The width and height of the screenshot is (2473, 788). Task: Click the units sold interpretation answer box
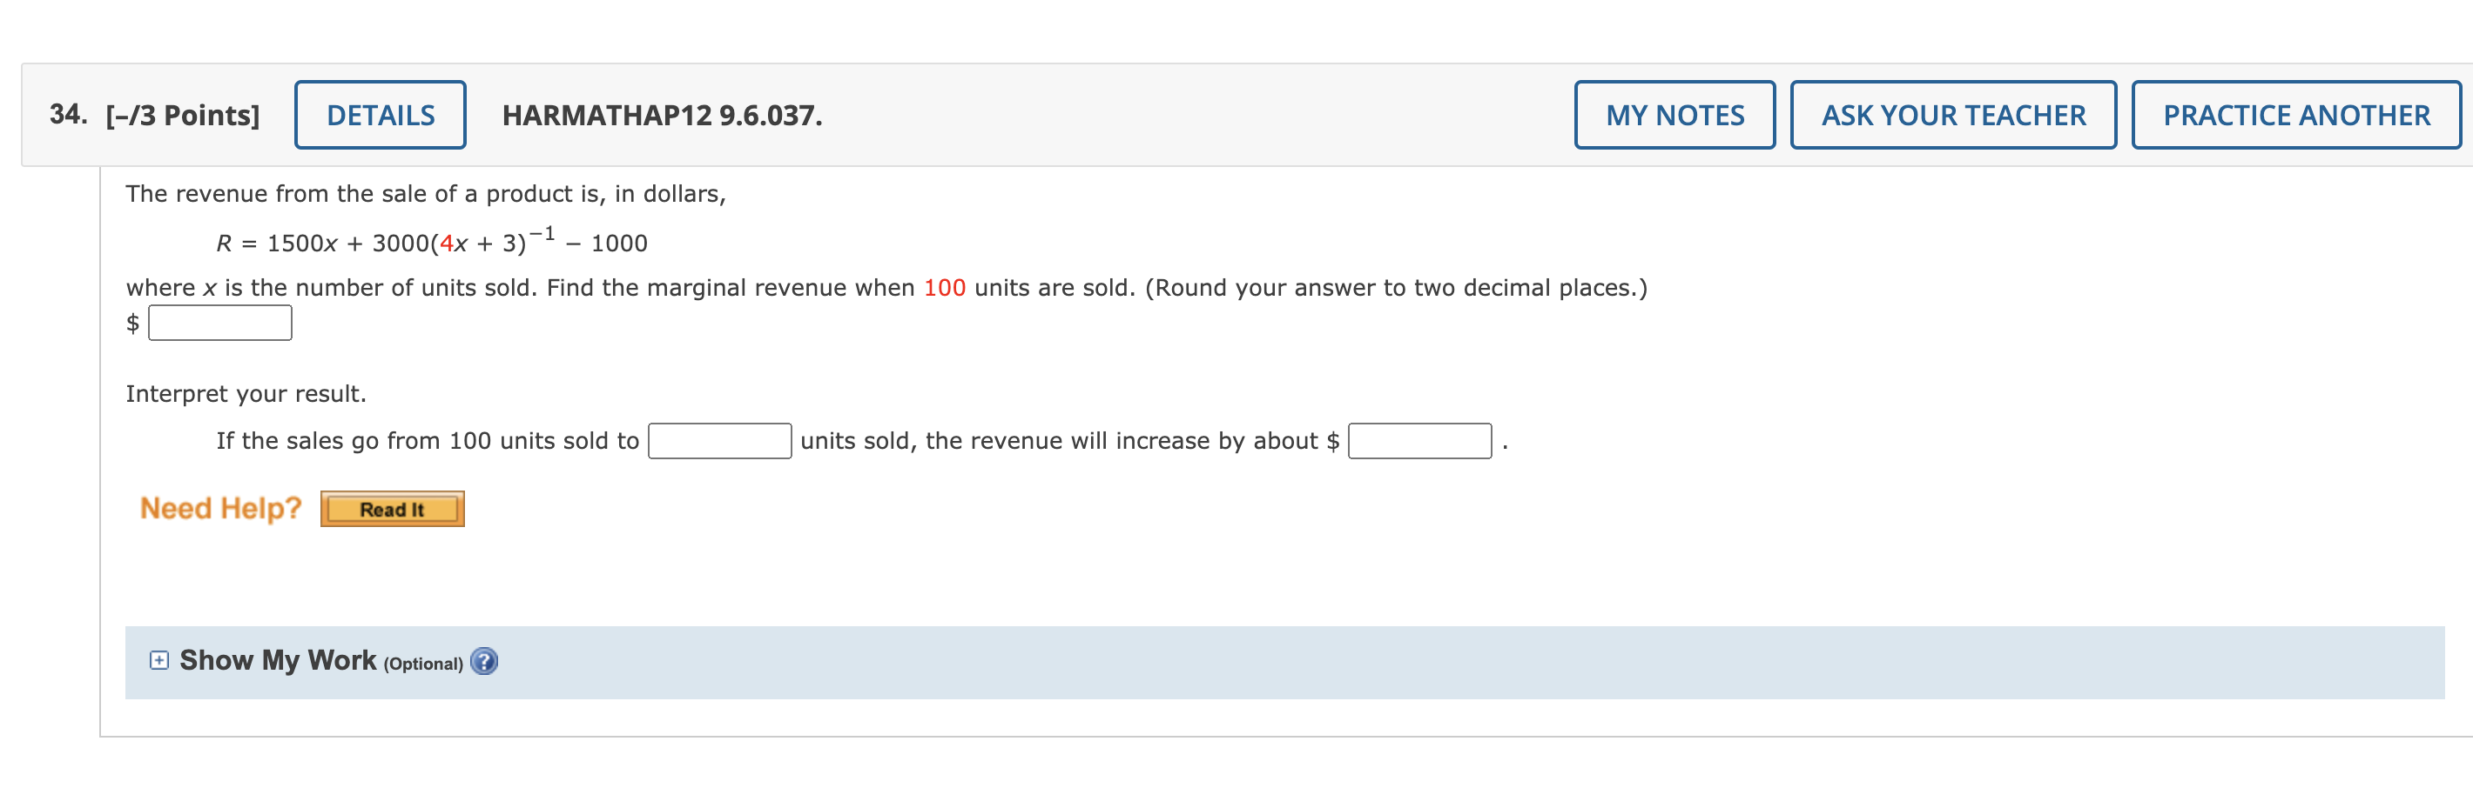pyautogui.click(x=719, y=441)
